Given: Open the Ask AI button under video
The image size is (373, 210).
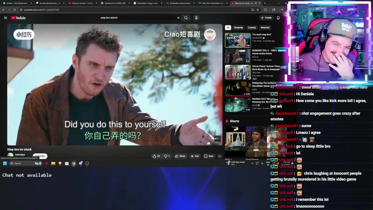Looking at the screenshot, I should click(x=195, y=156).
